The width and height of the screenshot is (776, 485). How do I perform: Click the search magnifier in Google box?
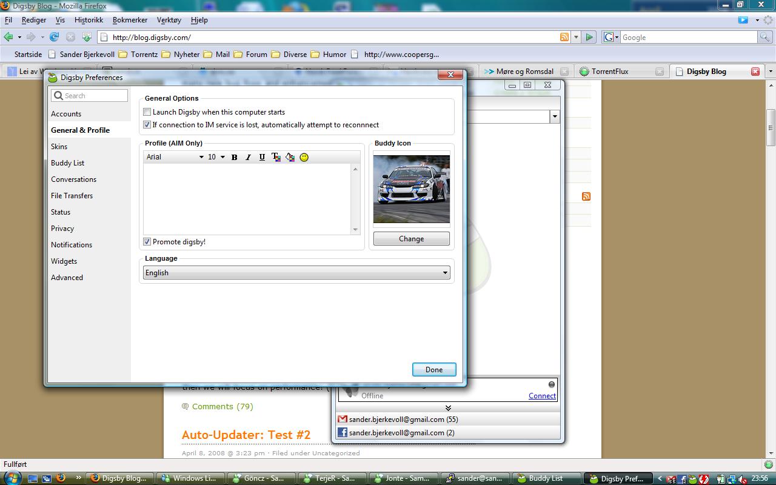coord(766,37)
